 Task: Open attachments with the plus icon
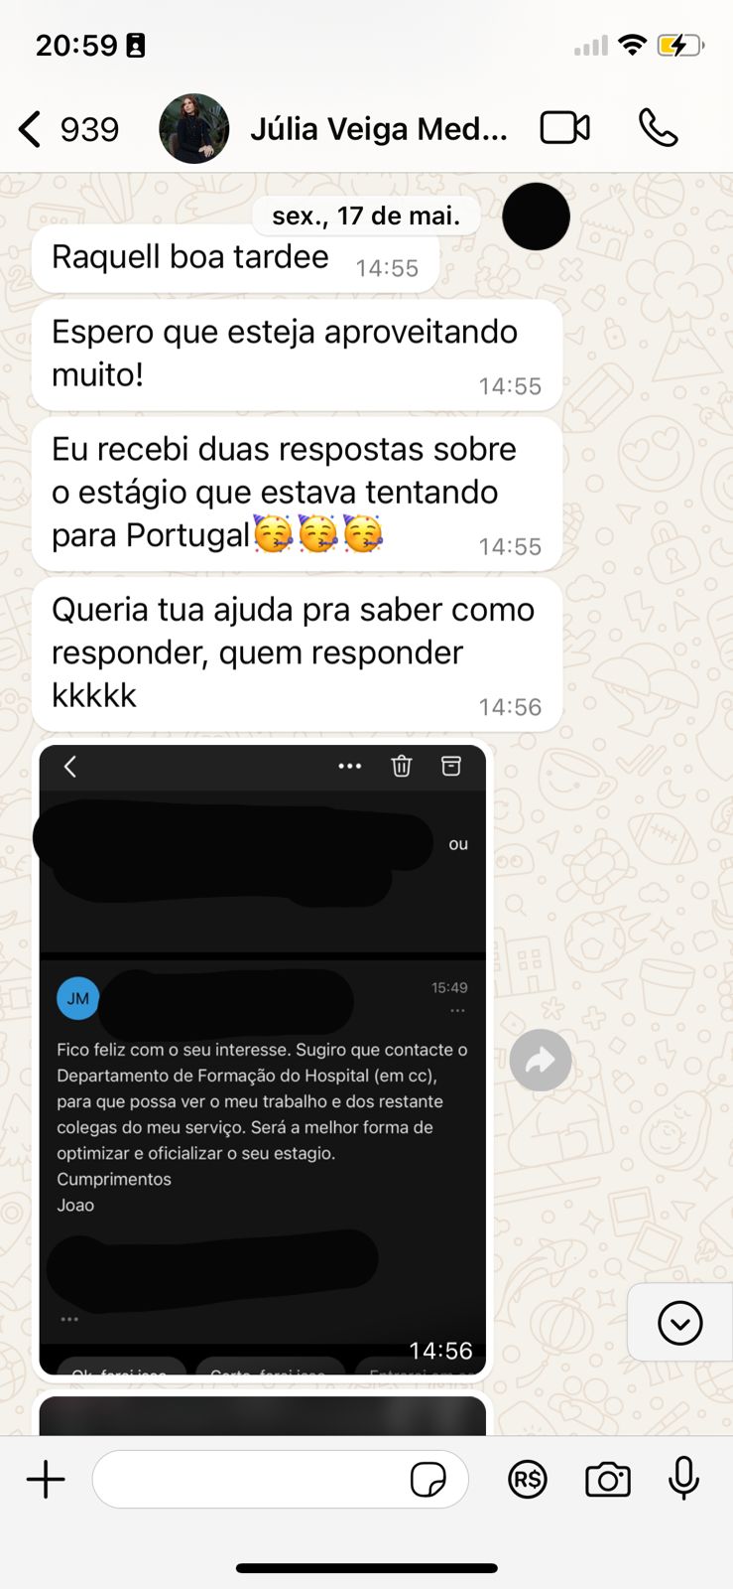[x=46, y=1480]
